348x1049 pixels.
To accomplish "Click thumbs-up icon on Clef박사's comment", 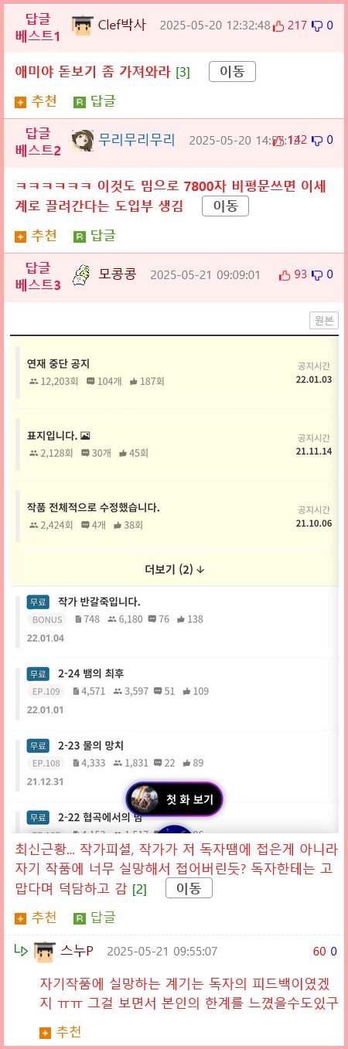I will [278, 26].
